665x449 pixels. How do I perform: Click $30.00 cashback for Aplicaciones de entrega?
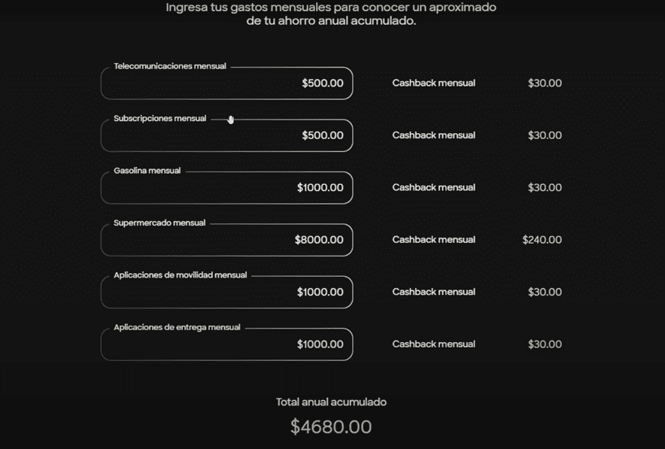545,344
